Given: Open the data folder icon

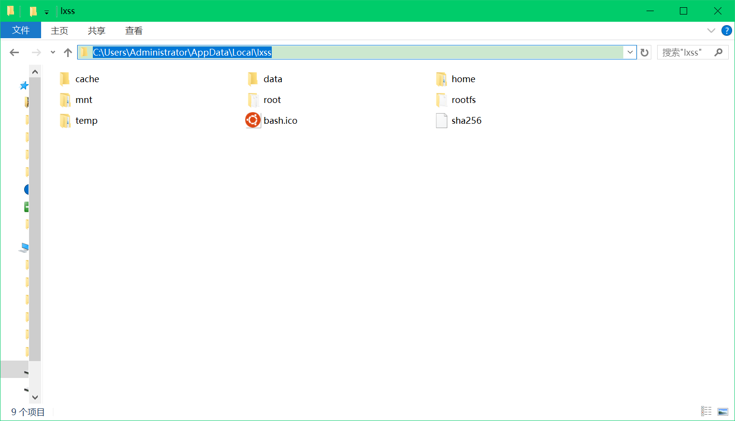Looking at the screenshot, I should coord(253,79).
